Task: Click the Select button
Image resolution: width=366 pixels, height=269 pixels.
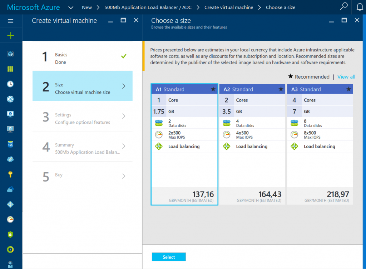Action: (x=168, y=256)
